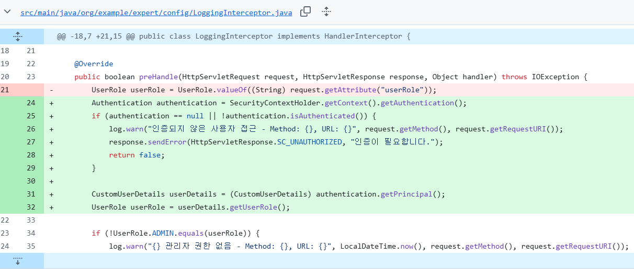Select added line number 26
The image size is (634, 269).
click(31, 129)
